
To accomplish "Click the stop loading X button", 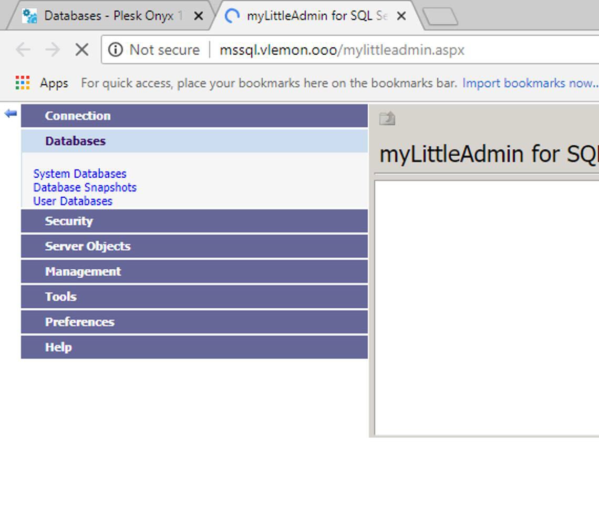I will (x=81, y=50).
